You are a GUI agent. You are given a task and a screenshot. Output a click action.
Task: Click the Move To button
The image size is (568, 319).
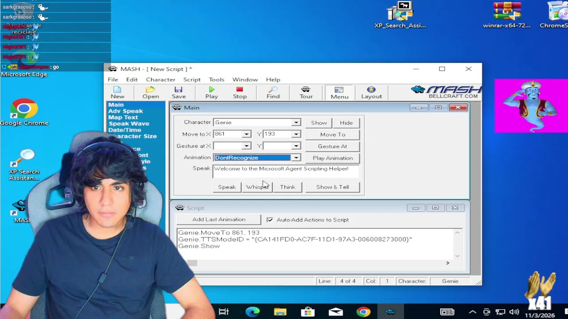pyautogui.click(x=332, y=134)
